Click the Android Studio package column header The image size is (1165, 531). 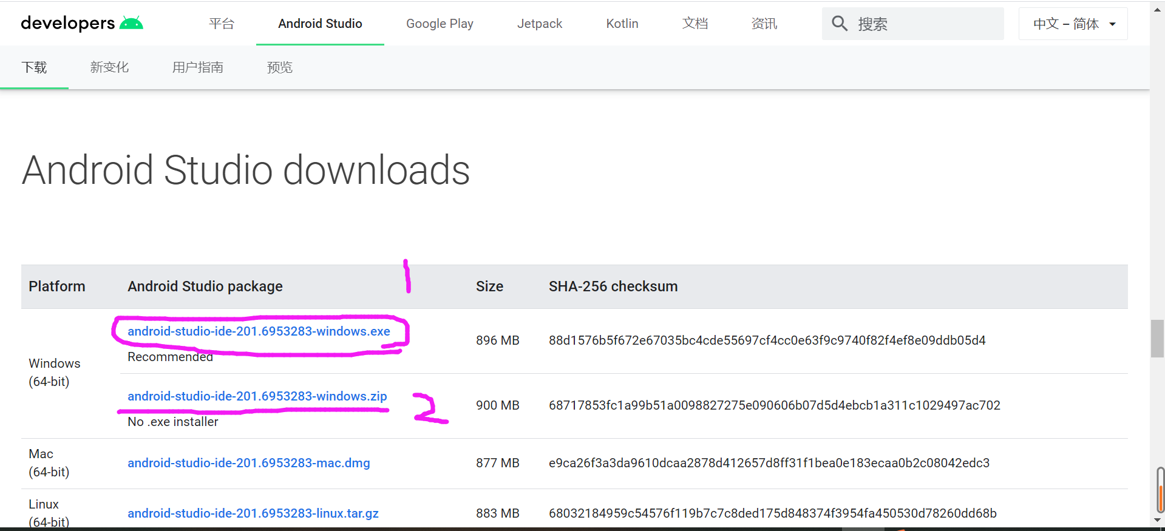pos(205,286)
